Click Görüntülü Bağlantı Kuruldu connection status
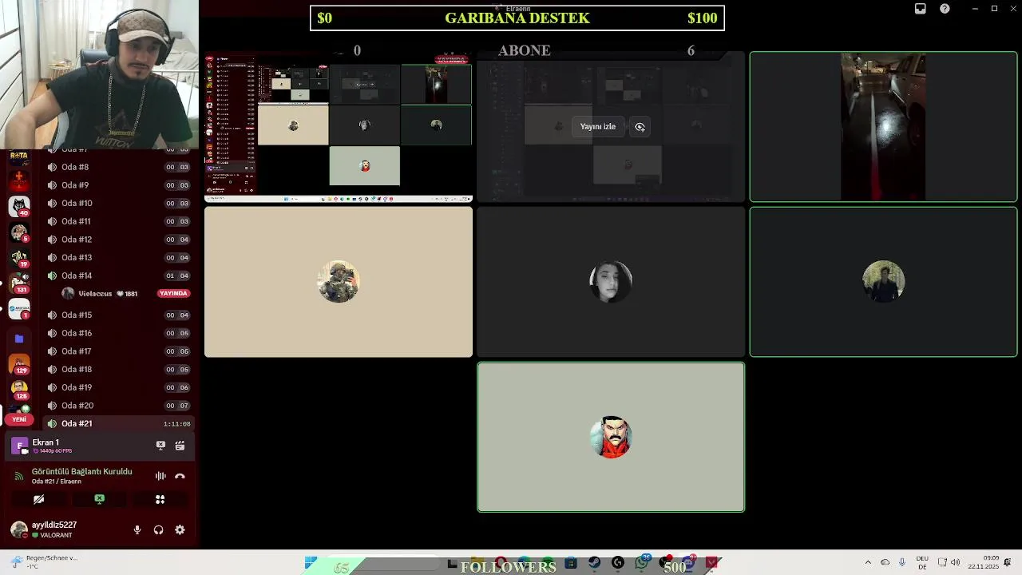1022x575 pixels. point(81,471)
